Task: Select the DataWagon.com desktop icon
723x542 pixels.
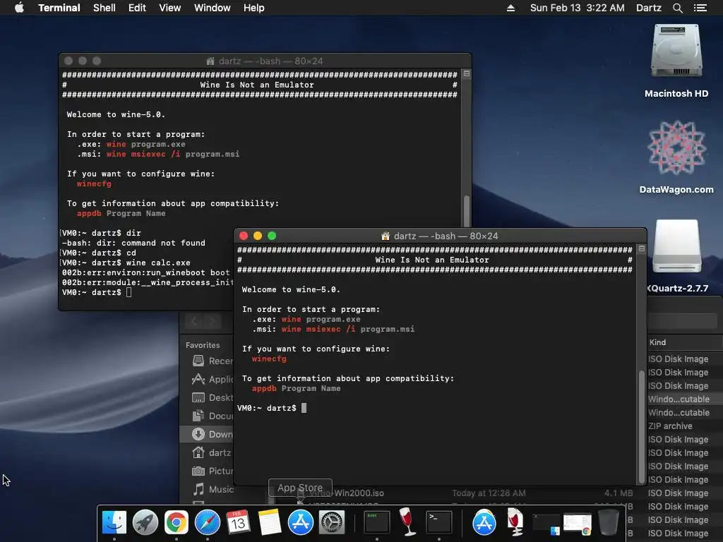Action: point(676,147)
